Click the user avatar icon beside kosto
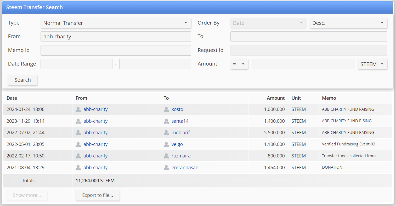This screenshot has height=206, width=396. point(166,109)
